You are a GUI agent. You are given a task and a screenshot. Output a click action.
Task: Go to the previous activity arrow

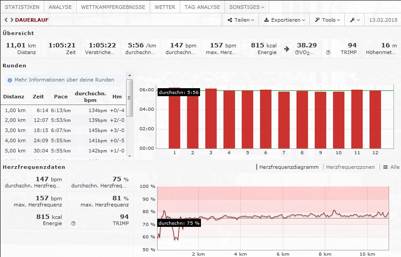(6, 20)
